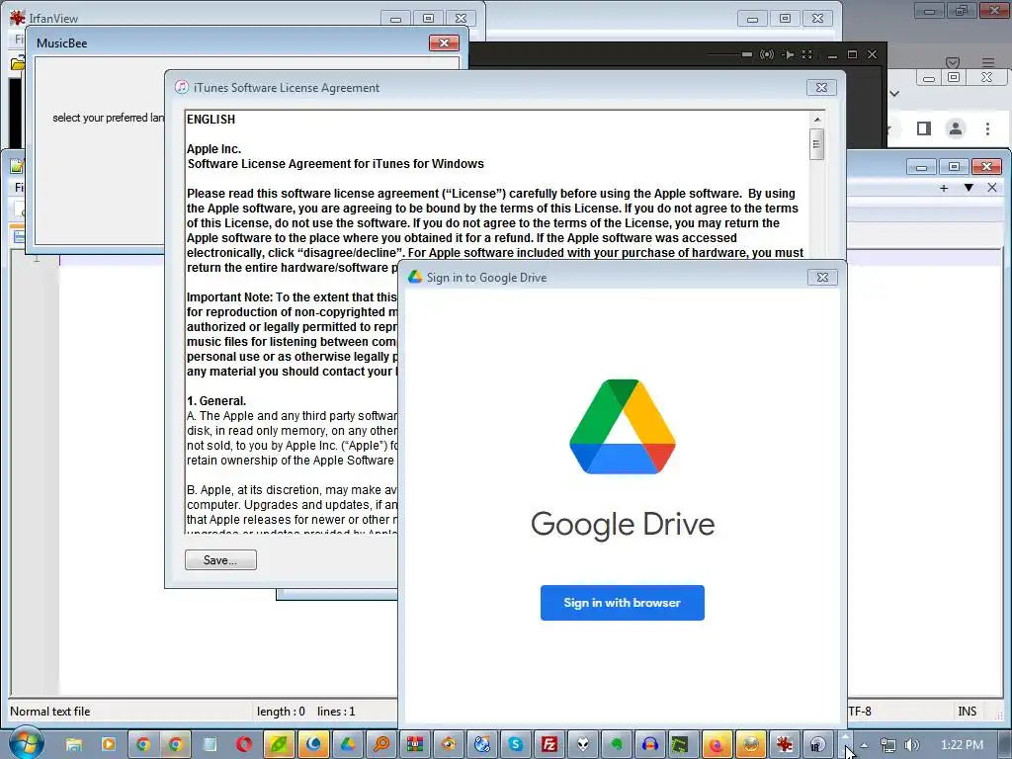Image resolution: width=1012 pixels, height=759 pixels.
Task: Maximize the IrfanView window
Action: pos(429,18)
